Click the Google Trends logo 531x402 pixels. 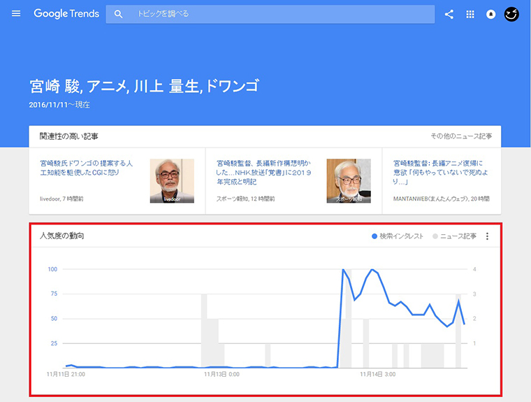tap(66, 13)
